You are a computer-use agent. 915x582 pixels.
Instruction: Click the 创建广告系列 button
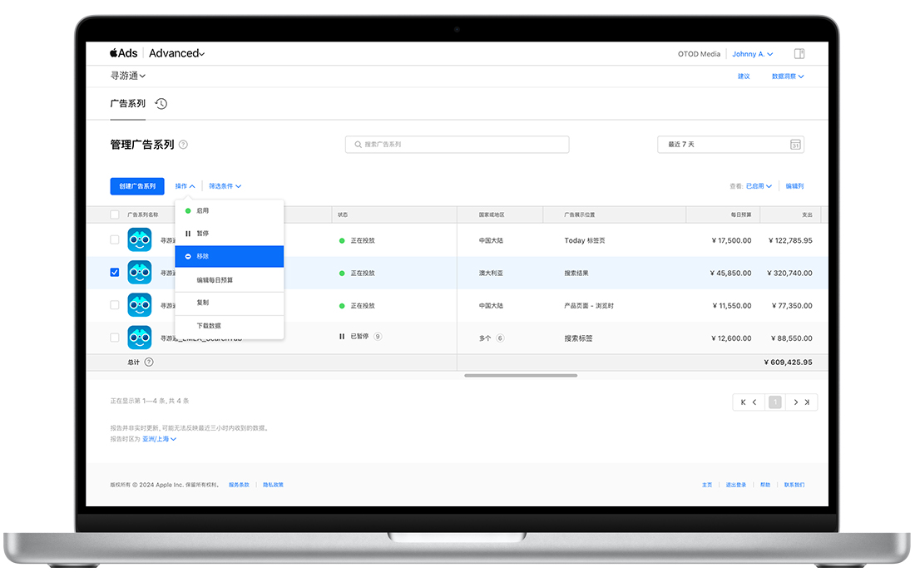click(137, 186)
